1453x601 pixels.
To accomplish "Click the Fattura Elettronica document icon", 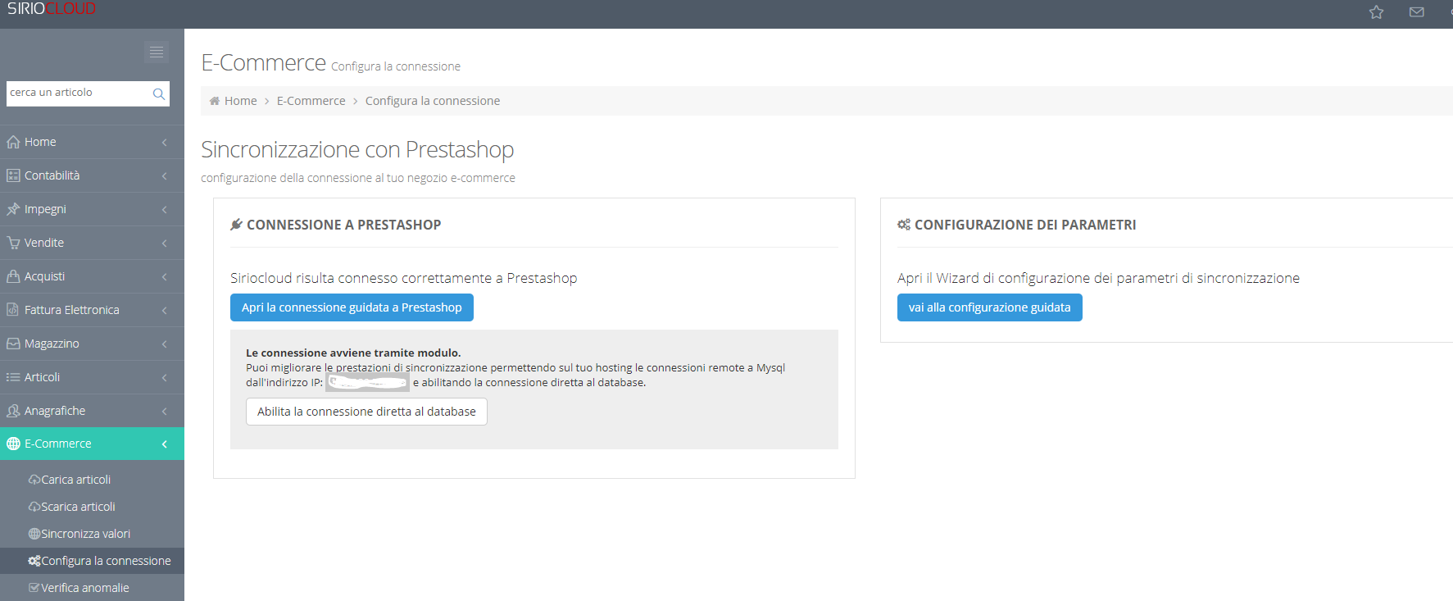I will (13, 310).
